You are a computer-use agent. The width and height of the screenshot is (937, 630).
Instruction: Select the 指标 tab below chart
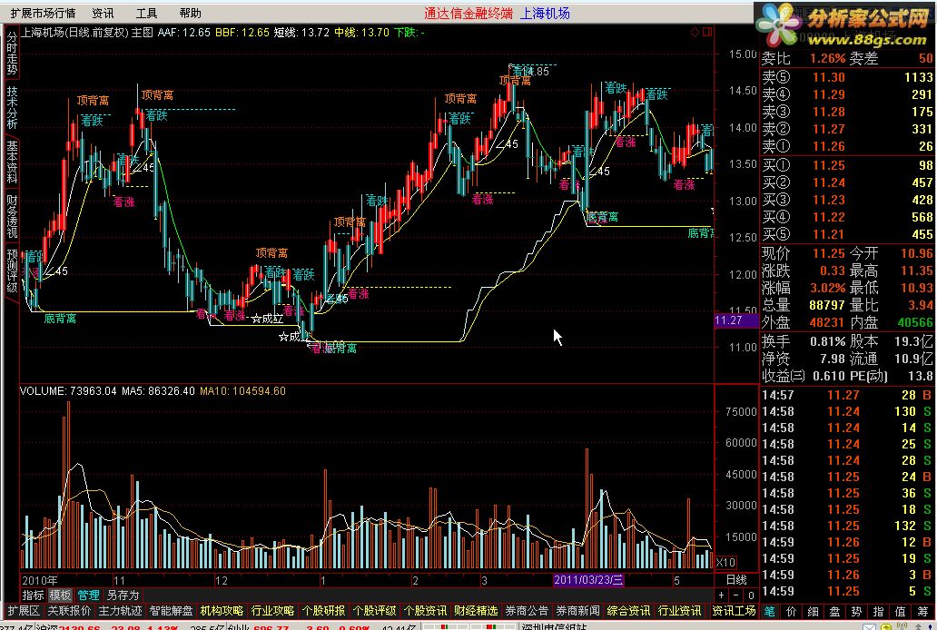(x=33, y=596)
